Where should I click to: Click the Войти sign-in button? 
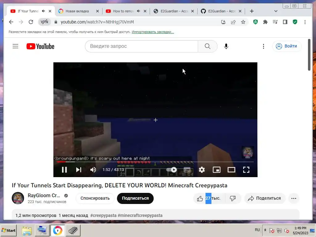287,46
